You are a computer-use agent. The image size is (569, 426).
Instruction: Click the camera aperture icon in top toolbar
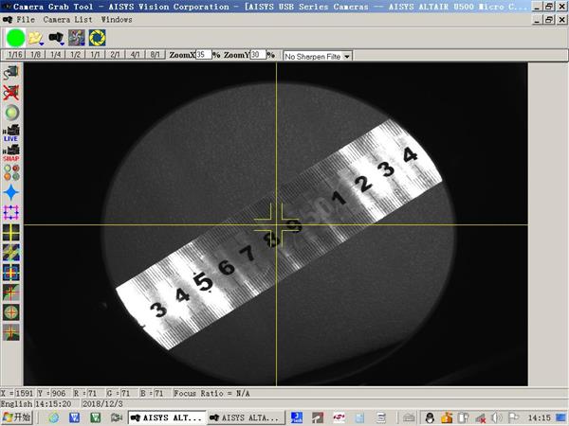coord(97,37)
